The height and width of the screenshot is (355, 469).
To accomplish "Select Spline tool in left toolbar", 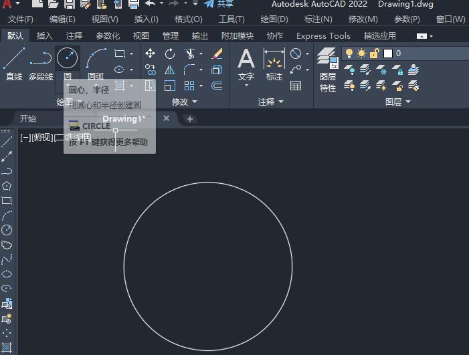I will pyautogui.click(x=7, y=259).
